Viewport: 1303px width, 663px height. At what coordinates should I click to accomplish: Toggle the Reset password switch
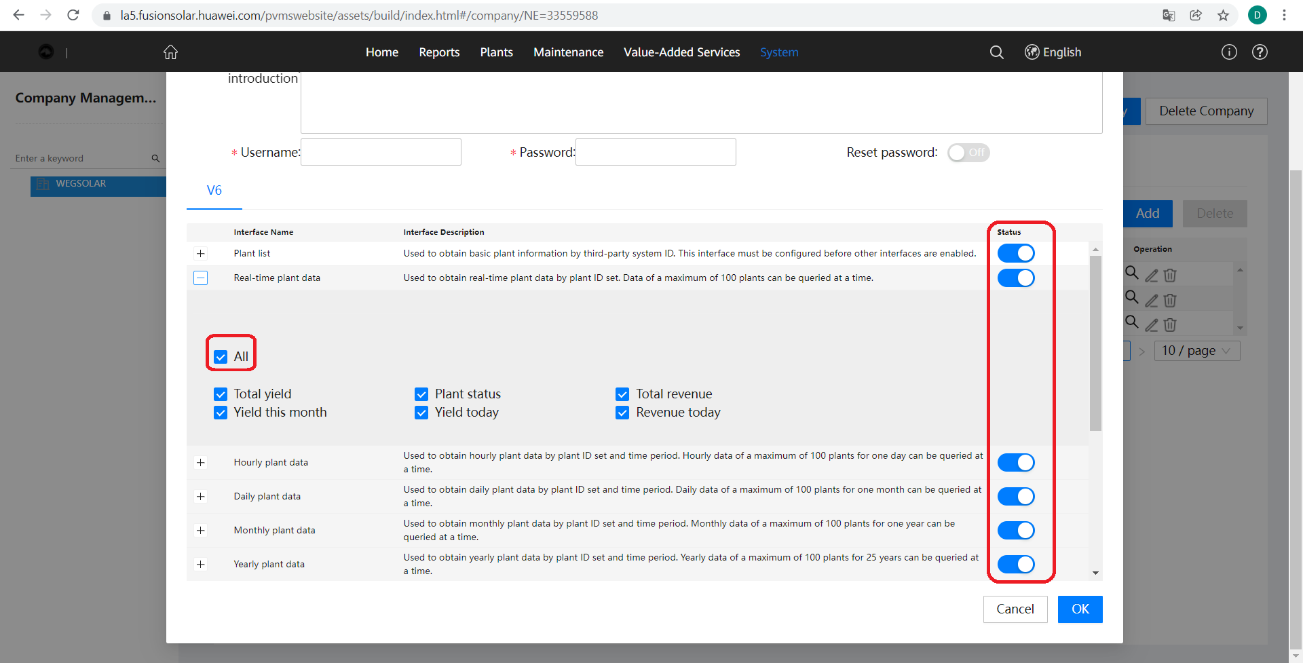[x=968, y=153]
